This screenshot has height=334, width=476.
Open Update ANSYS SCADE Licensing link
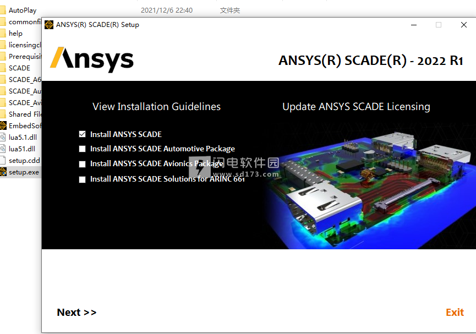356,107
